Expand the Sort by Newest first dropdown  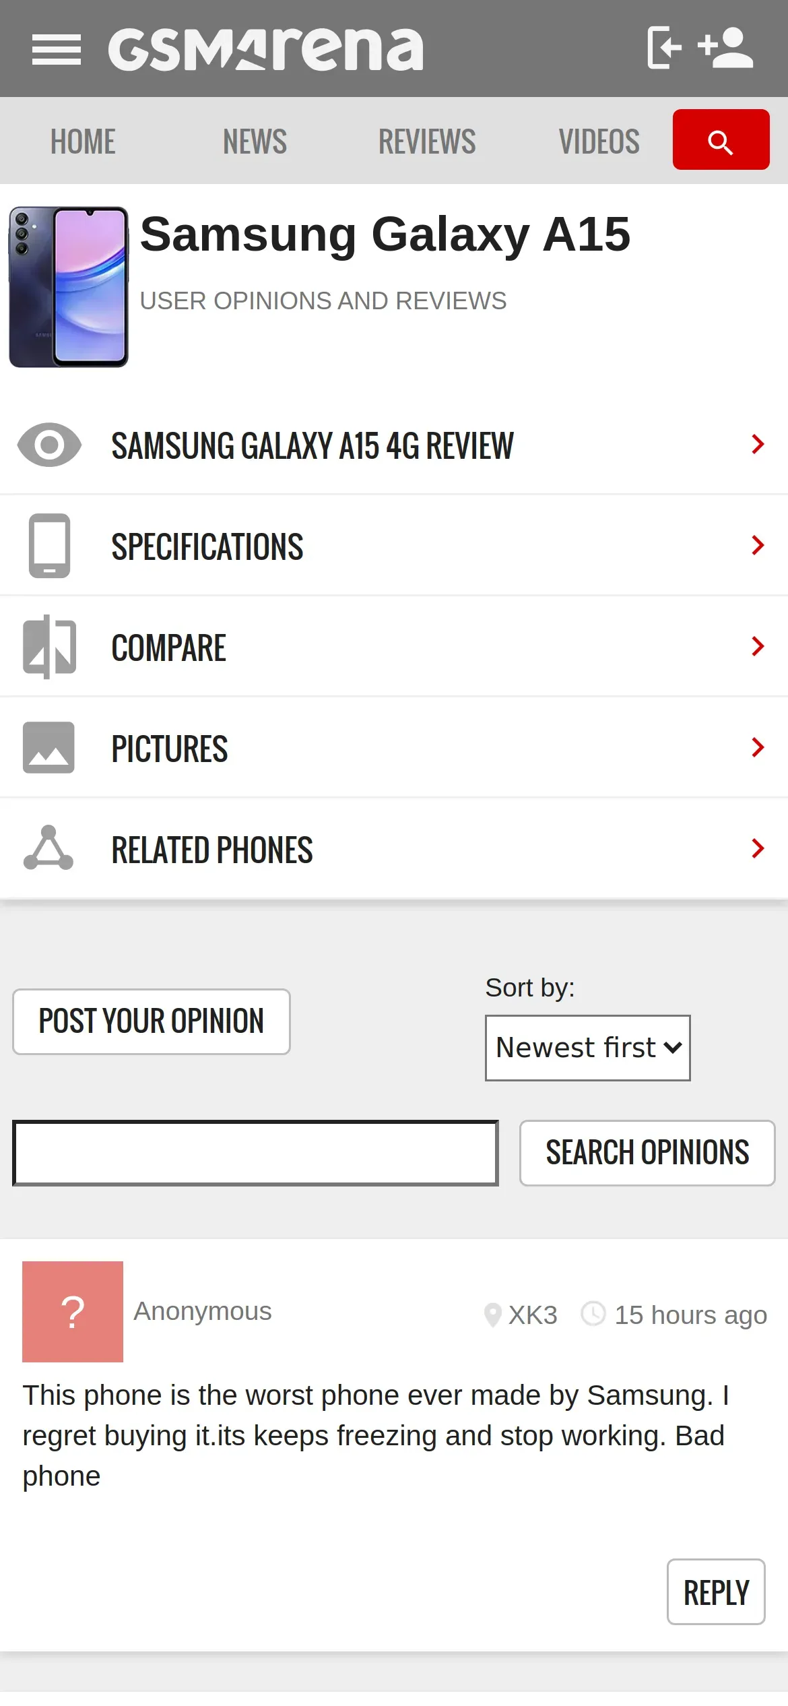click(x=587, y=1048)
